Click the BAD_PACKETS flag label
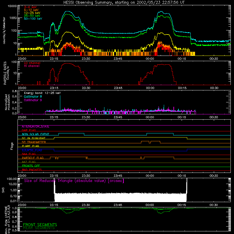This screenshot has height=234, width=234. [32, 170]
